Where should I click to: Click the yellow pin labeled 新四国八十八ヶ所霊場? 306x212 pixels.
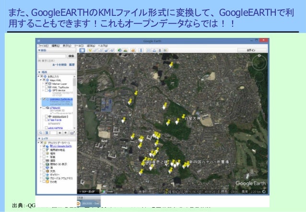click(x=188, y=164)
